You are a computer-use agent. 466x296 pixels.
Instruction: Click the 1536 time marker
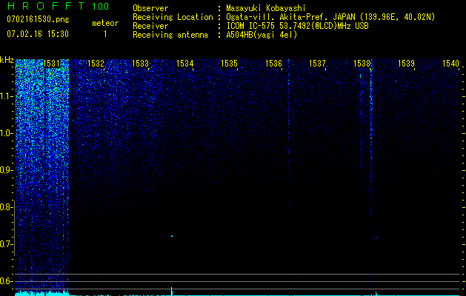[x=273, y=63]
